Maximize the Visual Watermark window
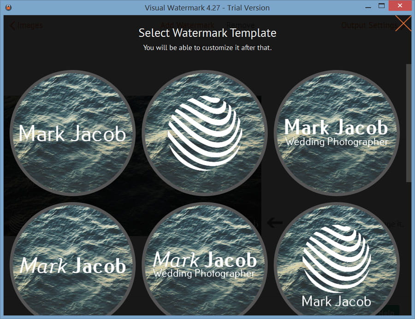The height and width of the screenshot is (319, 415). 381,6
